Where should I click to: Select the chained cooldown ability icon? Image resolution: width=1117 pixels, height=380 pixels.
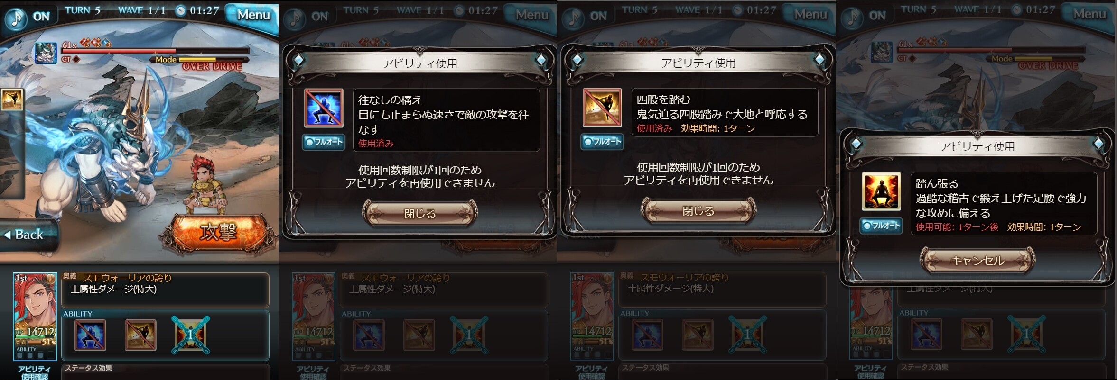coord(190,335)
